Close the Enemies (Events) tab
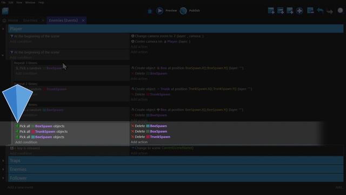 click(x=83, y=21)
